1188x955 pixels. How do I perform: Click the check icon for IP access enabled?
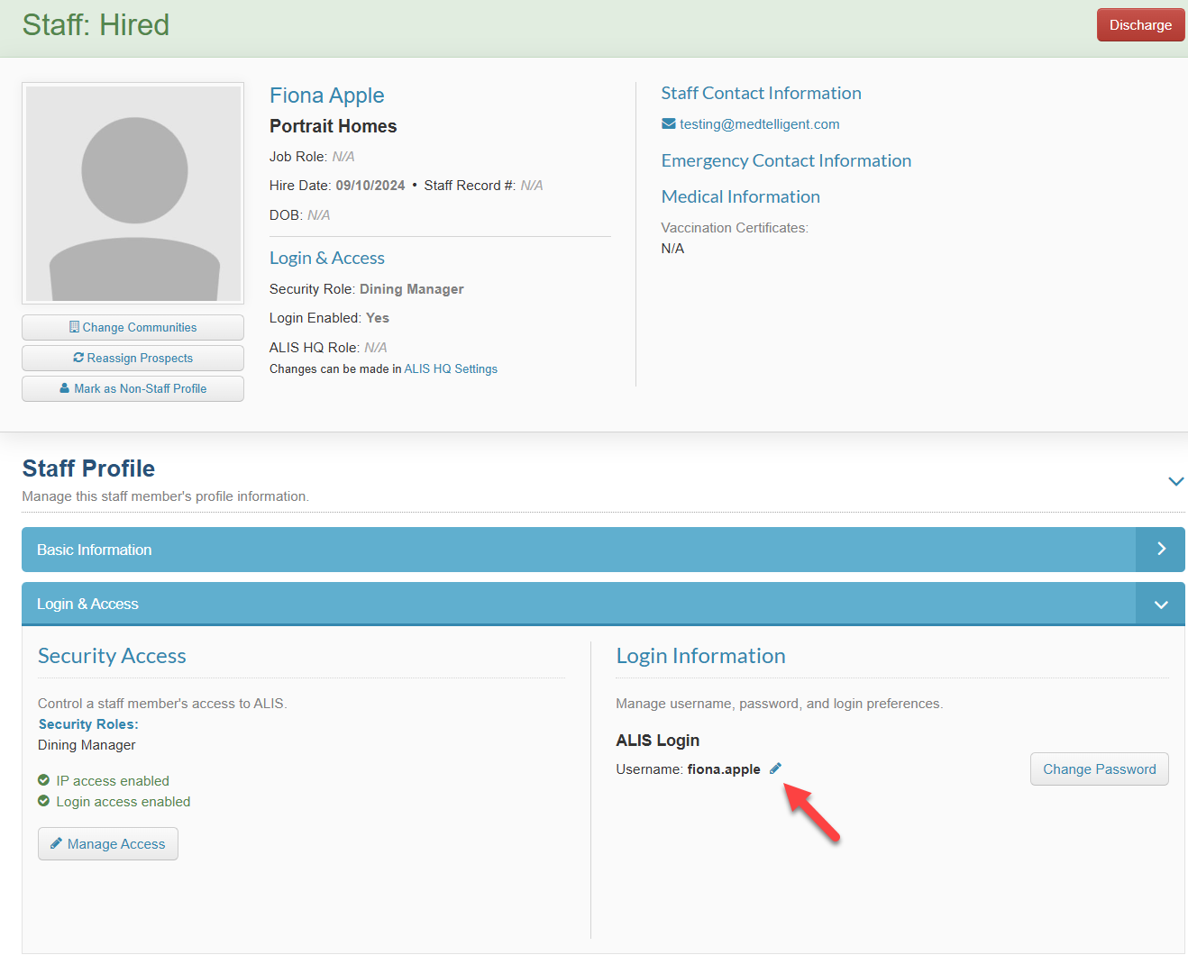click(43, 780)
